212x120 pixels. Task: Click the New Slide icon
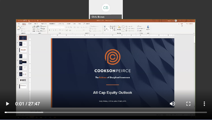34,29
